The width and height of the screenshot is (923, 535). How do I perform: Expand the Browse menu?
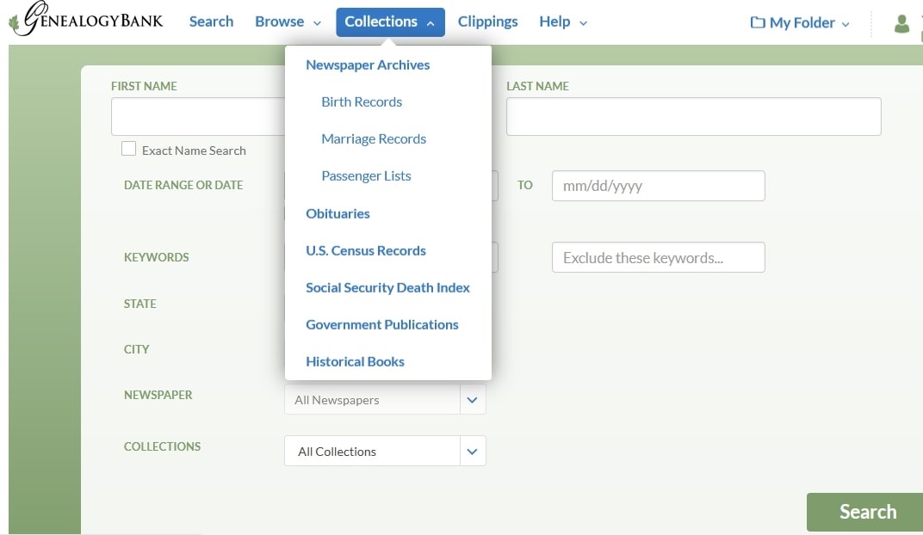coord(288,22)
